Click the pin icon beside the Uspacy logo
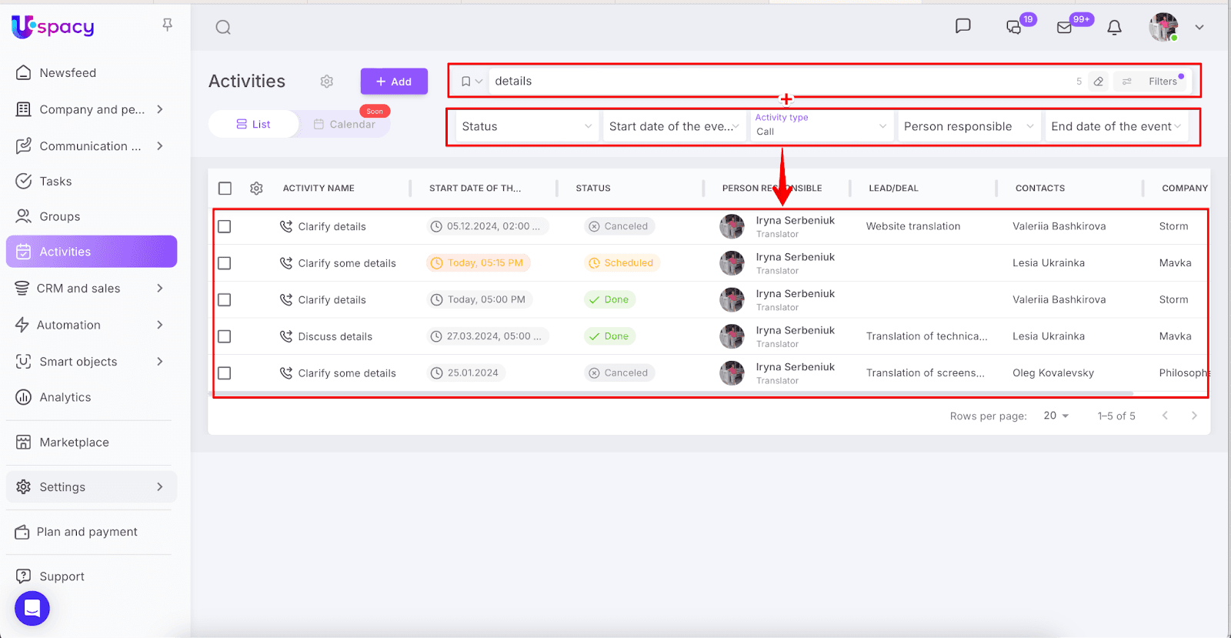Screen dimensions: 1231x638 (167, 25)
